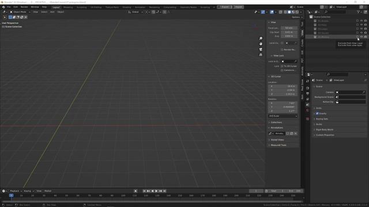The height and width of the screenshot is (207, 369).
Task: Click the Camera field in Scene properties
Action: tap(351, 92)
